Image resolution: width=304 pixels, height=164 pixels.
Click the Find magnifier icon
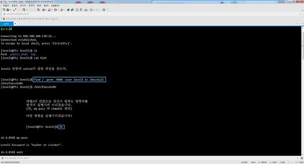[x=38, y=10]
